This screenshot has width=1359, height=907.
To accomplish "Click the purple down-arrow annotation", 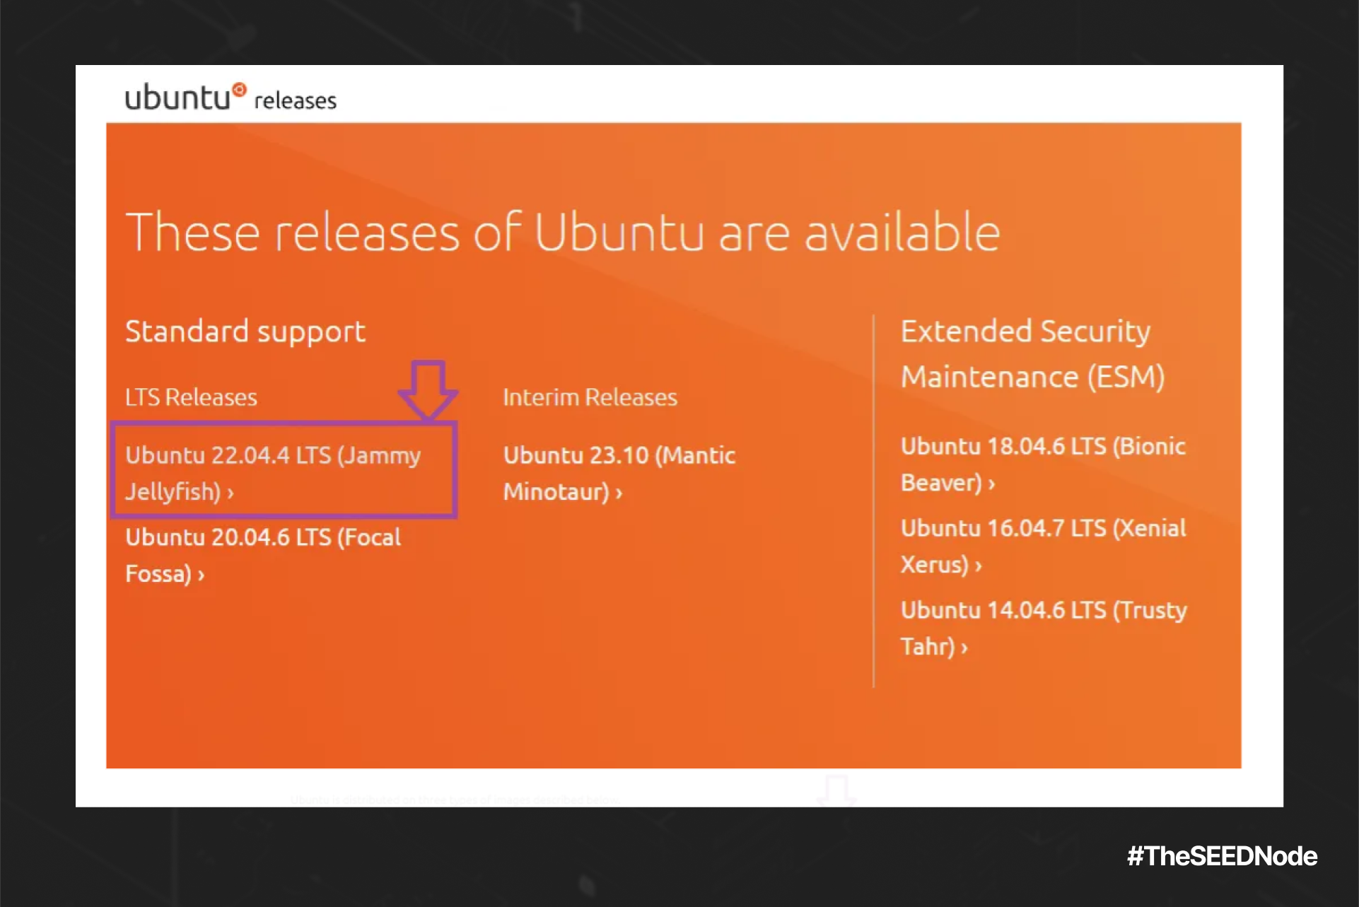I will point(428,391).
